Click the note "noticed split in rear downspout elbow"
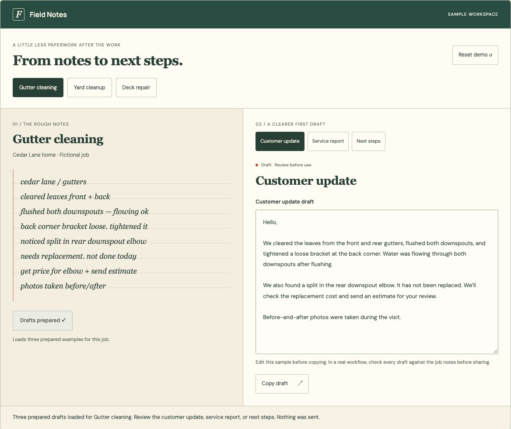Image resolution: width=511 pixels, height=429 pixels. click(x=84, y=241)
